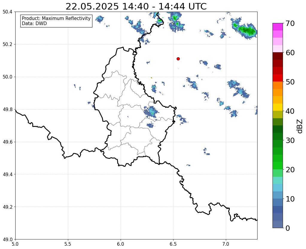This screenshot has width=306, height=249.
Task: Click the latitude tick label '50.4'
Action: (7, 12)
